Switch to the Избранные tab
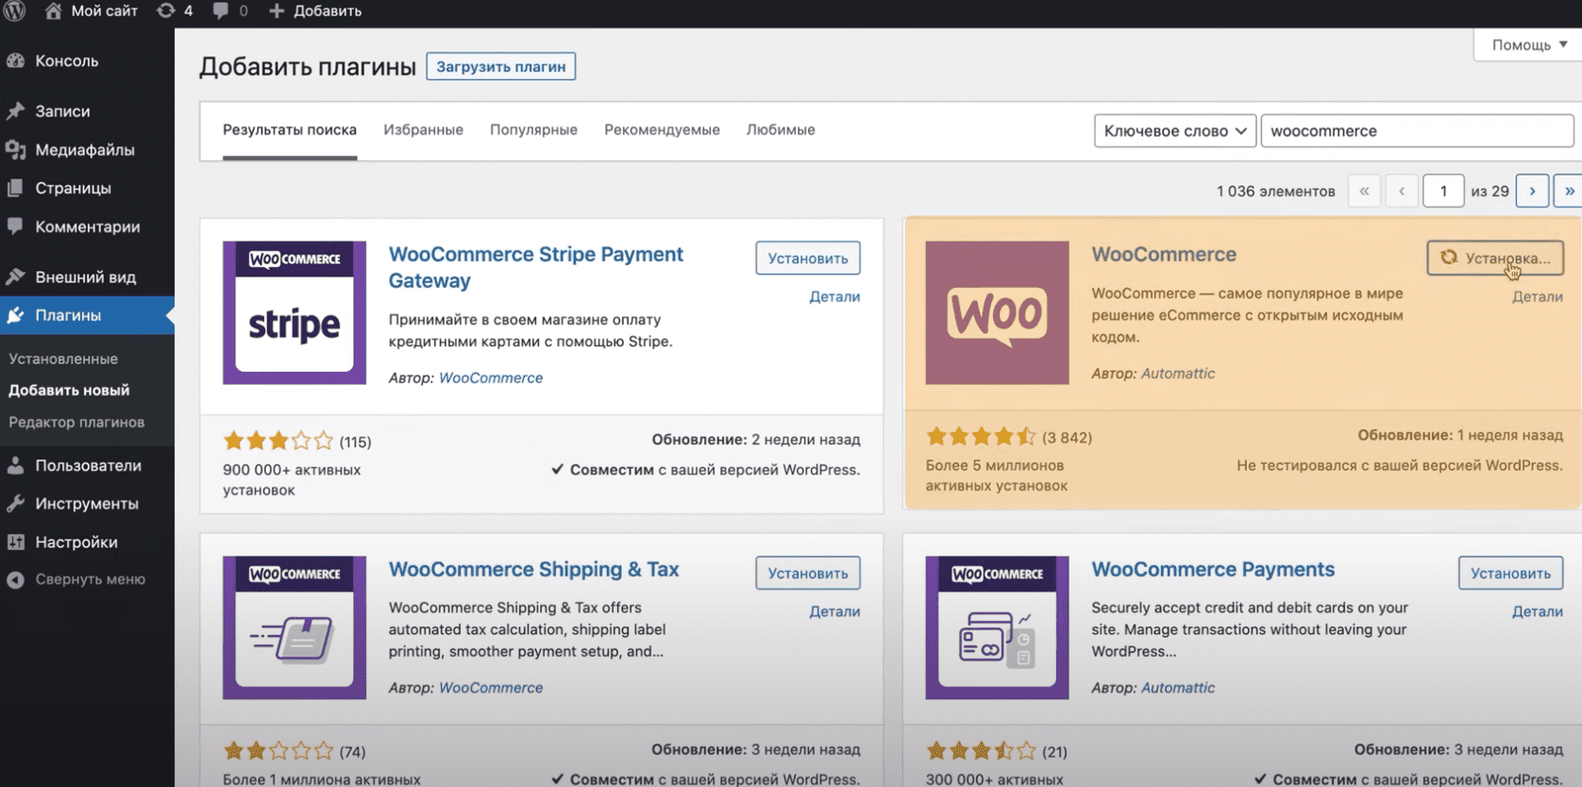The height and width of the screenshot is (787, 1582). (x=423, y=129)
